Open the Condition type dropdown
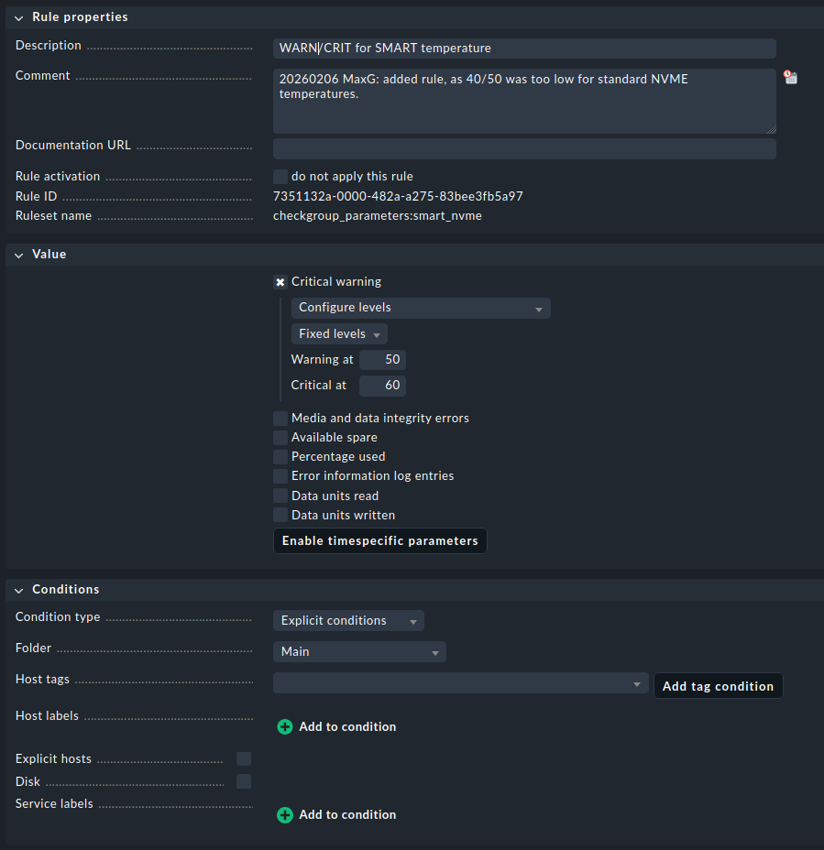The width and height of the screenshot is (824, 850). [348, 621]
